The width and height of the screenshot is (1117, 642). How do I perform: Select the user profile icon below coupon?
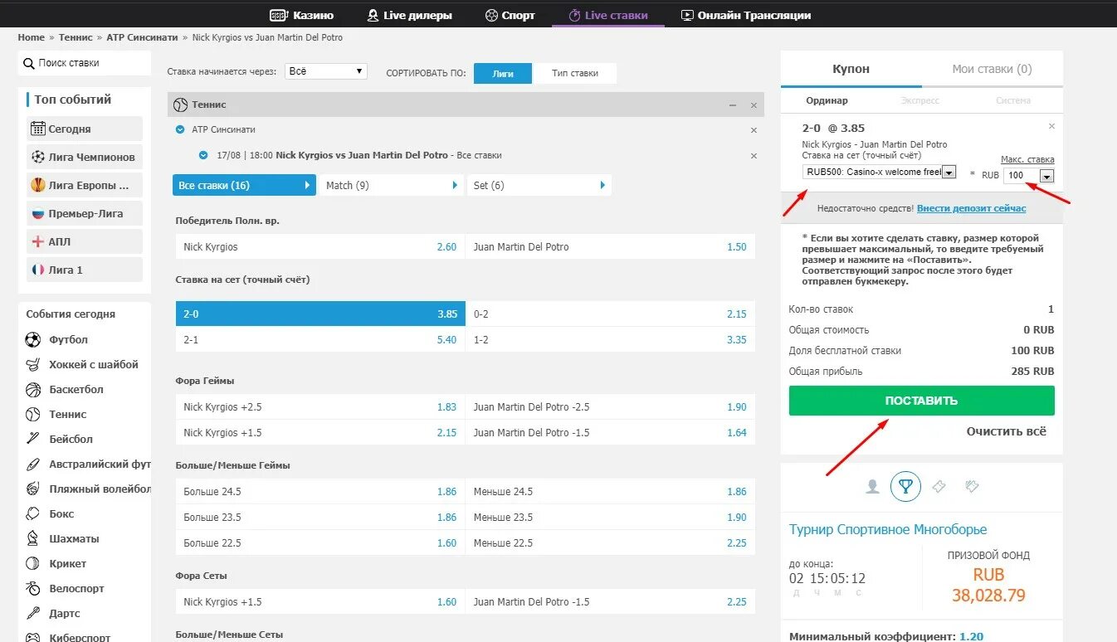[872, 487]
